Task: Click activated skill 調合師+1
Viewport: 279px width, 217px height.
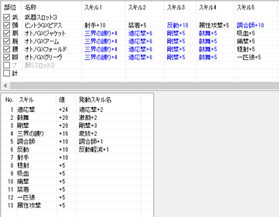Action: [x=91, y=142]
